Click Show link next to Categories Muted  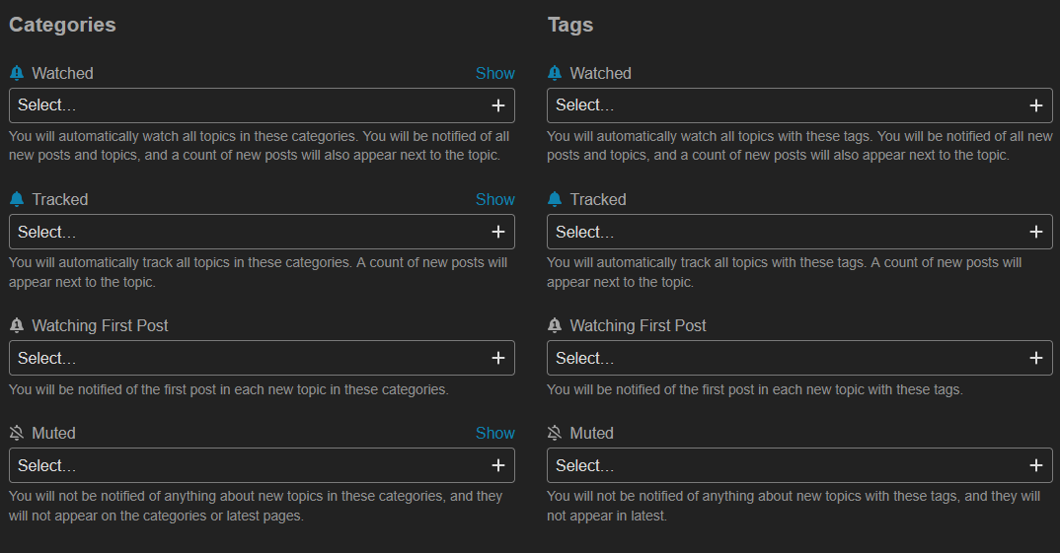494,433
